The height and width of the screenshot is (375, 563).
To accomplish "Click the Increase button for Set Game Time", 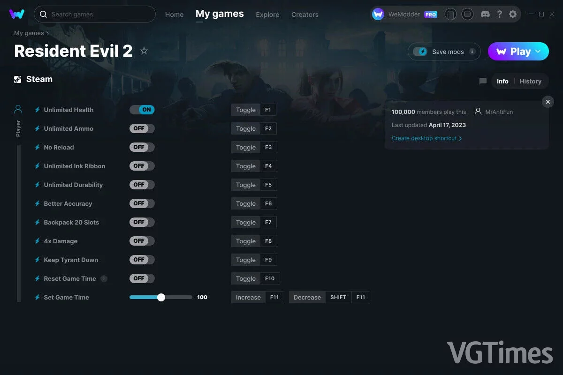I will point(248,297).
